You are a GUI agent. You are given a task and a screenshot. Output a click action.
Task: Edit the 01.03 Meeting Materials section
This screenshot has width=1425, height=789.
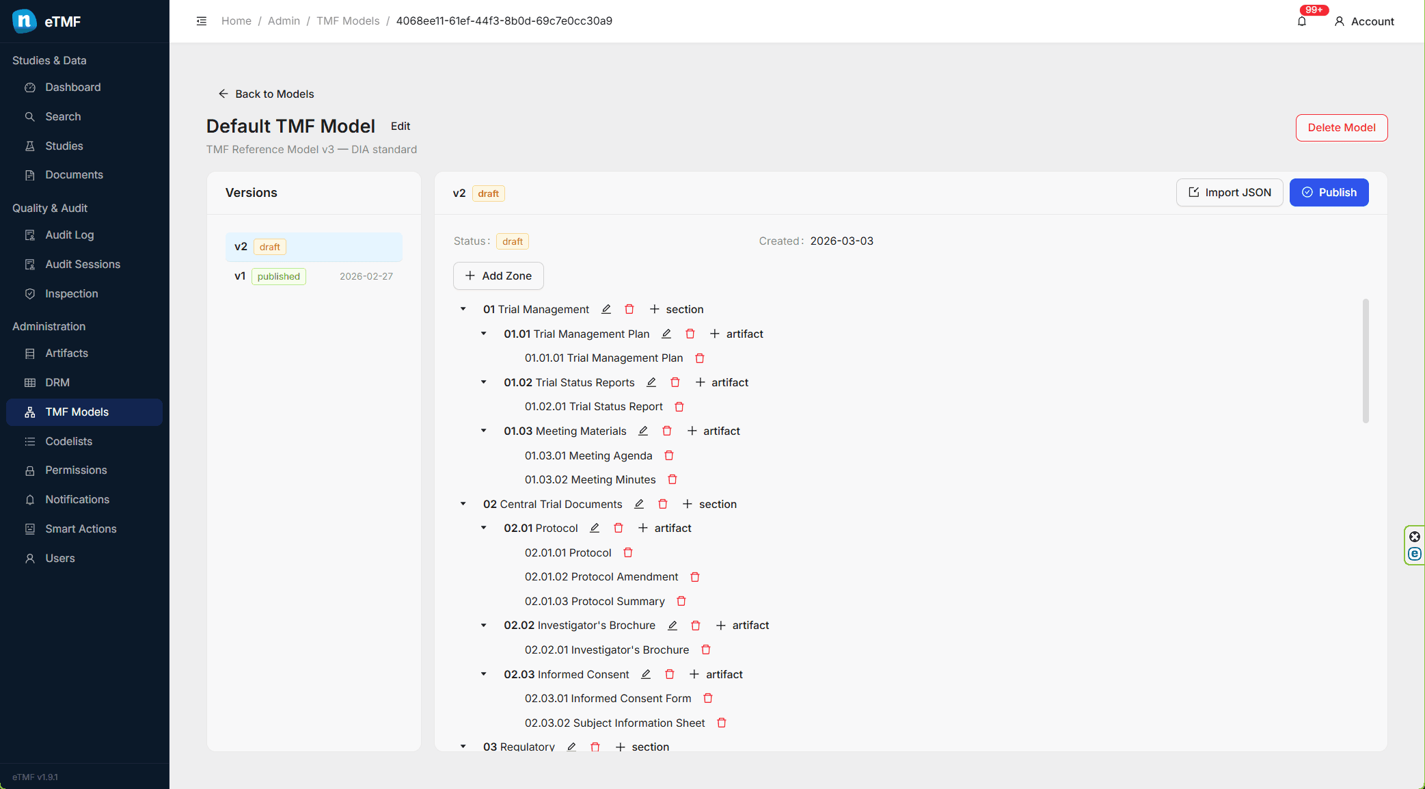pos(643,431)
